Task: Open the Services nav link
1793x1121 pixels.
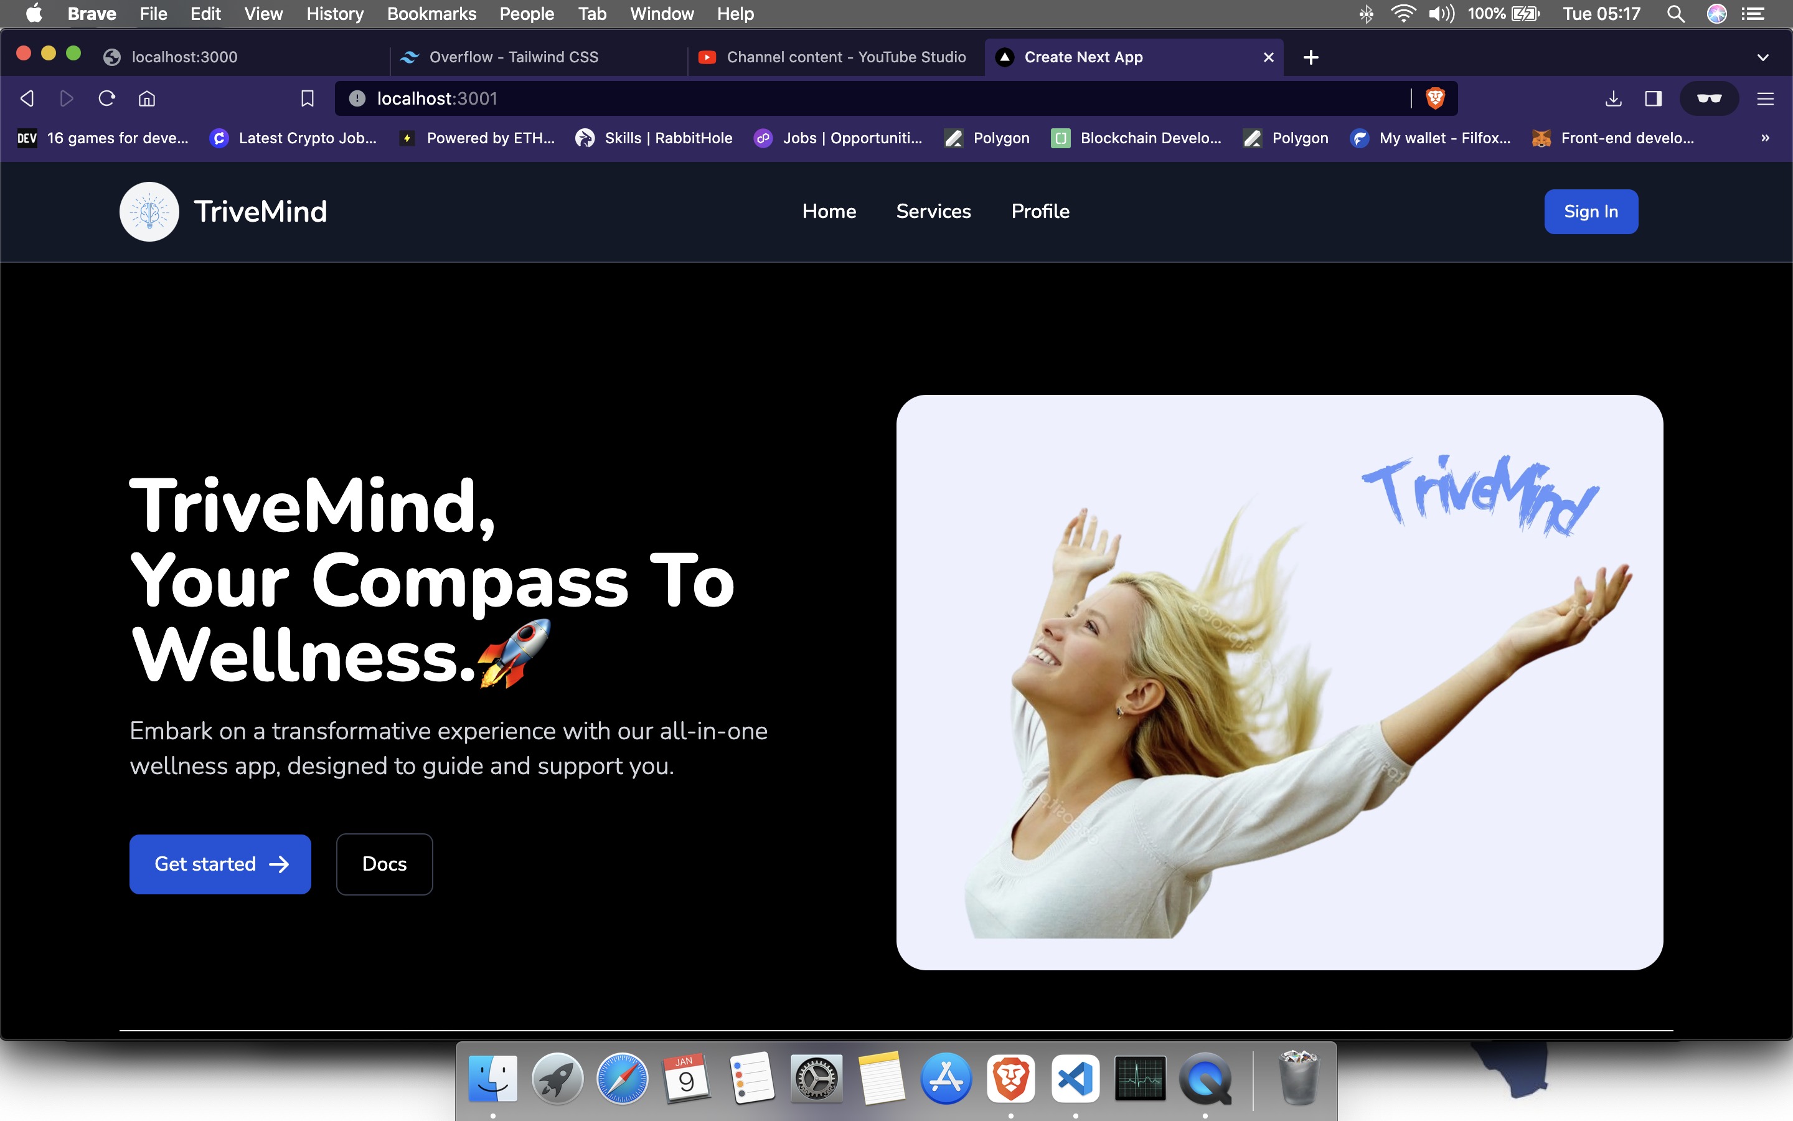Action: coord(933,212)
